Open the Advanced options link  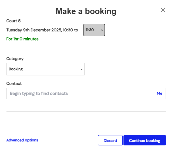coord(22,140)
